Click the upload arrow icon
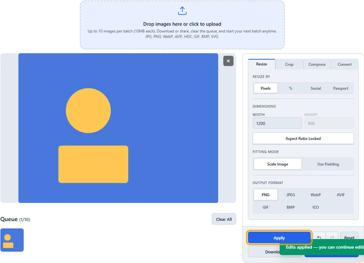This screenshot has width=364, height=263. (182, 11)
